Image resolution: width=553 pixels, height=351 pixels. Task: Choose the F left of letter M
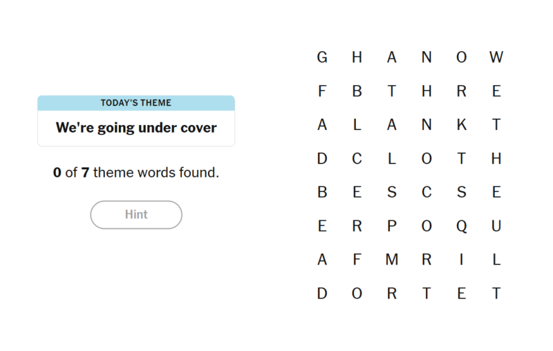[x=357, y=260]
